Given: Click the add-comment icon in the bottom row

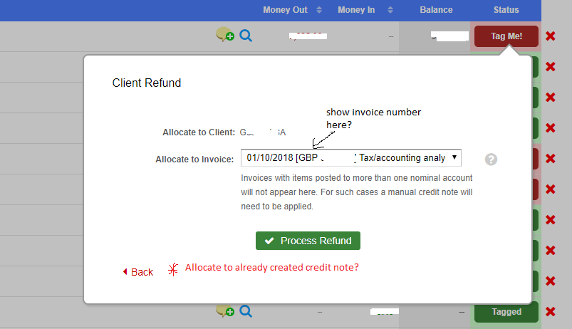Looking at the screenshot, I should click(224, 311).
